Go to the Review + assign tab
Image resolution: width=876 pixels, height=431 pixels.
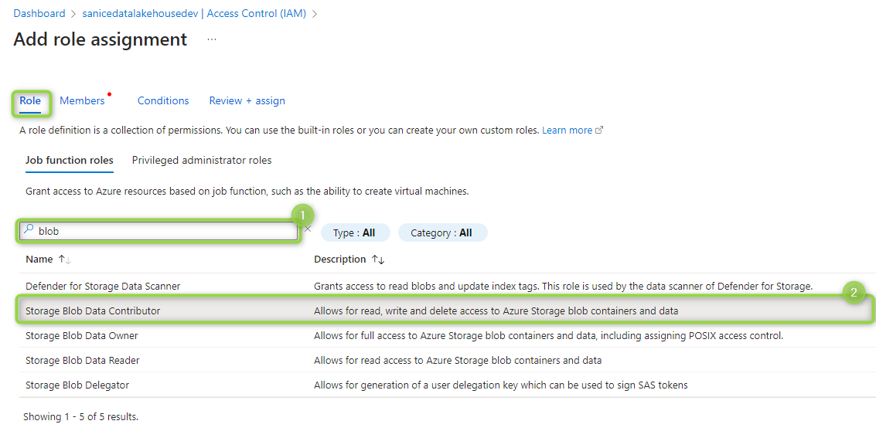pyautogui.click(x=247, y=100)
